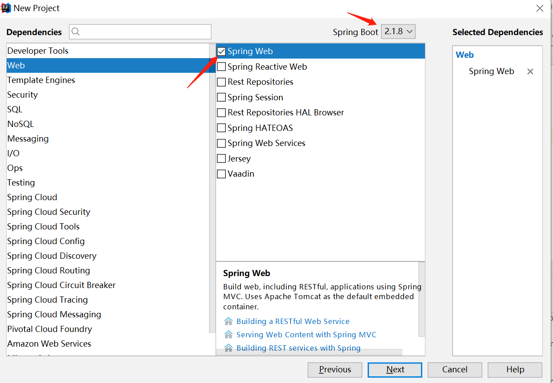
Task: Check the Jersey checkbox
Action: 221,159
